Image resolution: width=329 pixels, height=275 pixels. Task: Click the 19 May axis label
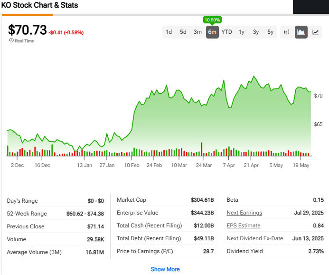[x=301, y=165]
